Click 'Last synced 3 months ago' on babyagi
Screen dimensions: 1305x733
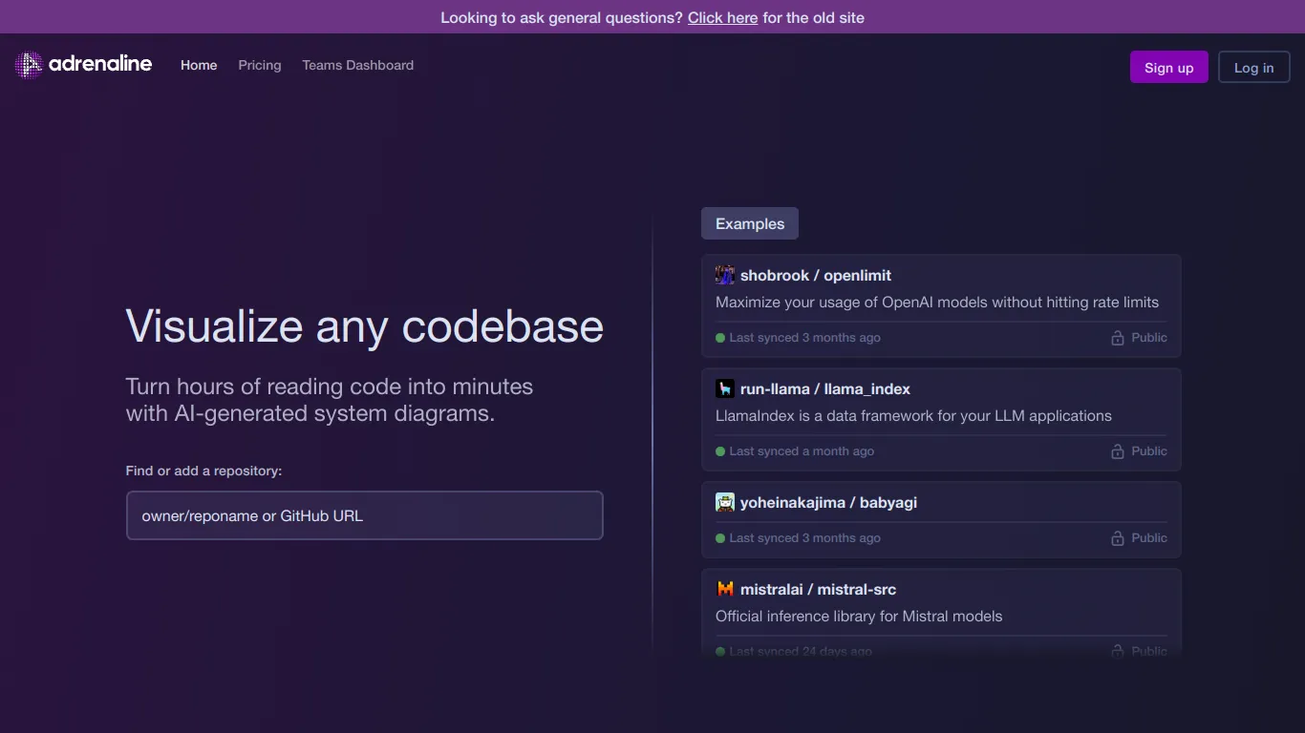804,538
